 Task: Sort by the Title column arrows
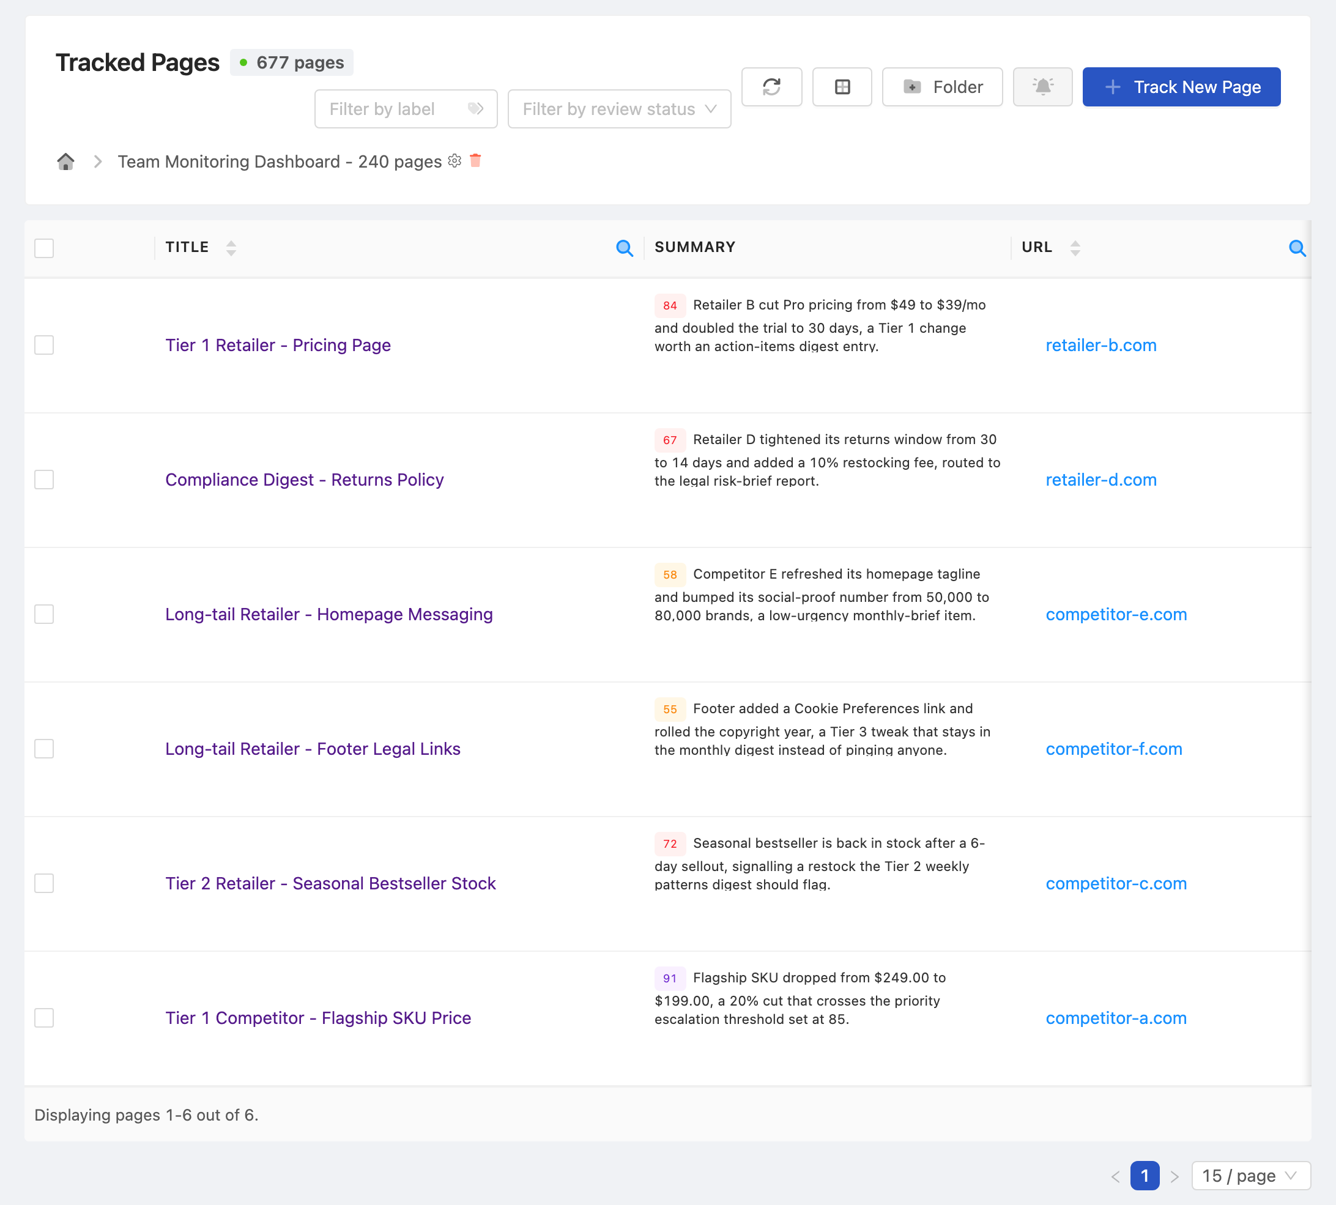click(231, 248)
